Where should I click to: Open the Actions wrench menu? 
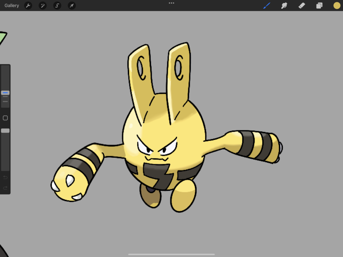pos(28,5)
